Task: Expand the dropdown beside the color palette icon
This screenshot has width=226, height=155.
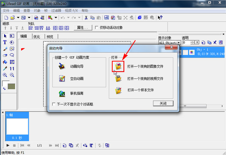Action: 56,18
